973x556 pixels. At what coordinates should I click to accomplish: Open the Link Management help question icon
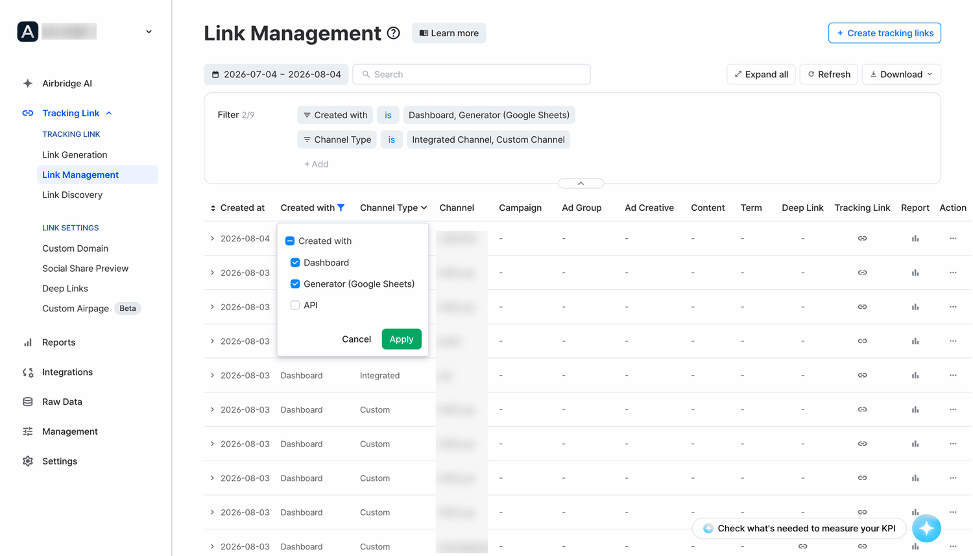[x=393, y=33]
